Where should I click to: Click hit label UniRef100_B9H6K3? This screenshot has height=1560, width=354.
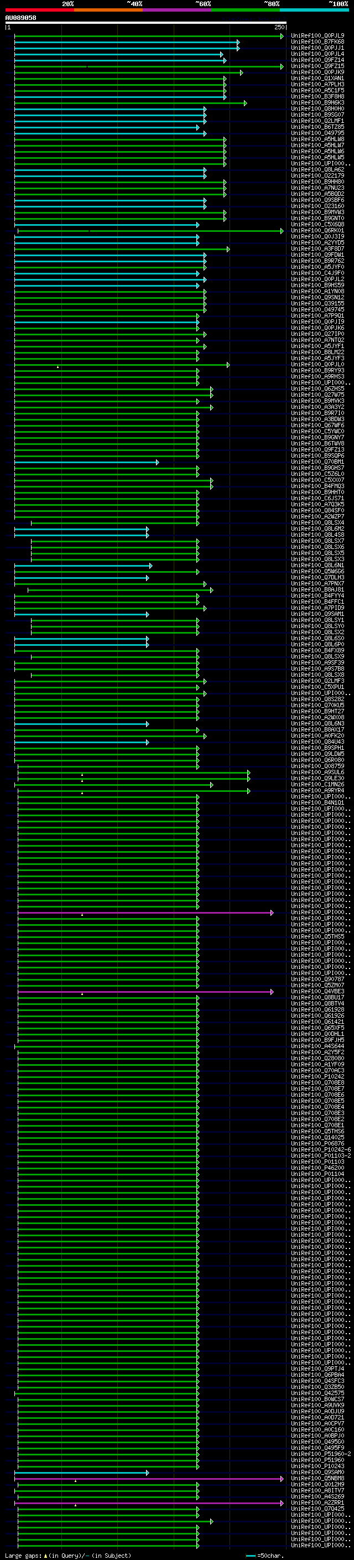point(317,103)
